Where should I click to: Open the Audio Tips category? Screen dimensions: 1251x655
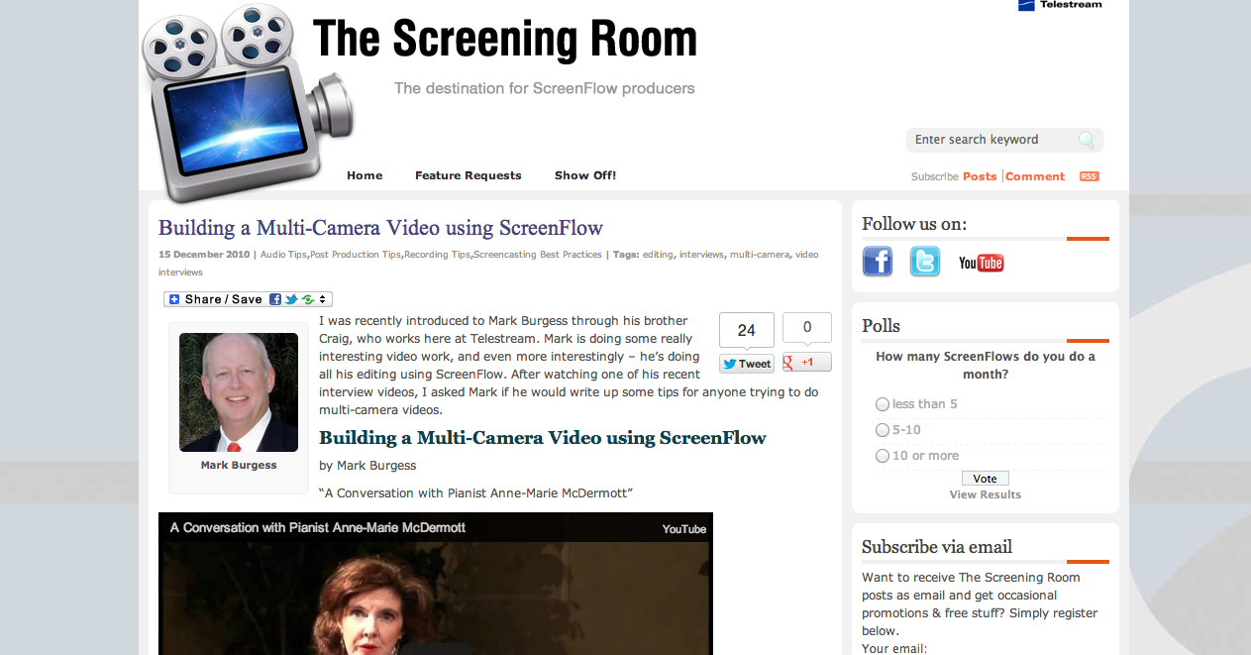click(x=283, y=255)
